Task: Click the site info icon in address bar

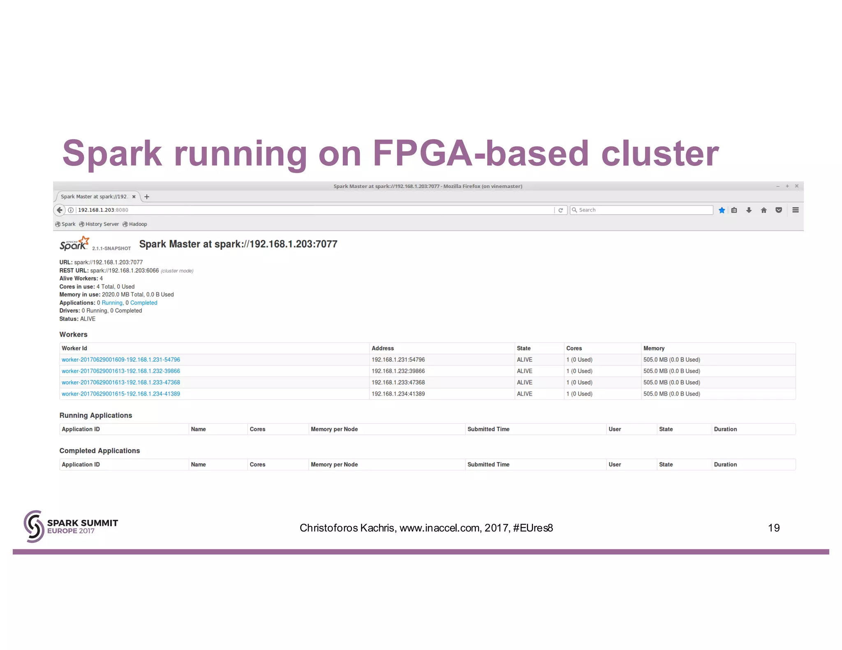Action: 71,210
